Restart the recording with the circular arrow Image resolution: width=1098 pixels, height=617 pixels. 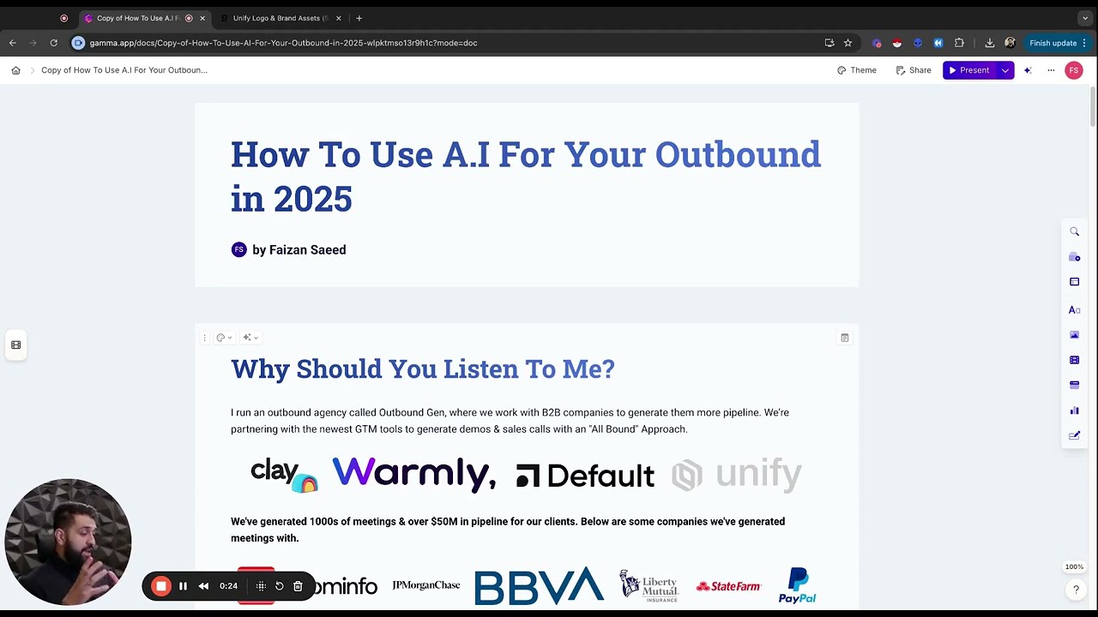point(279,586)
